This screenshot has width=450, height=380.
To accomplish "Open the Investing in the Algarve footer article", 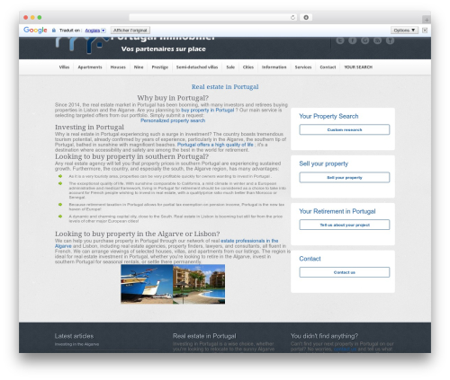I will [x=76, y=344].
